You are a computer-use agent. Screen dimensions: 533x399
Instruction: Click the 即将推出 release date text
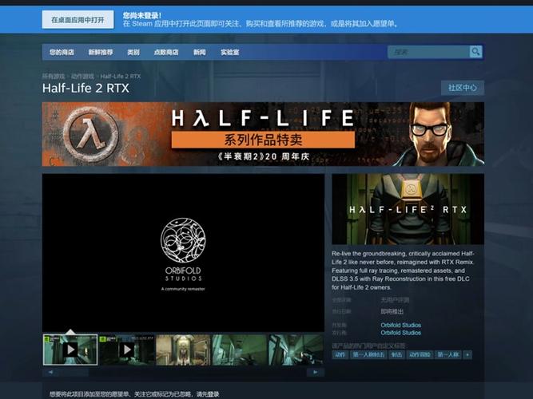point(392,311)
